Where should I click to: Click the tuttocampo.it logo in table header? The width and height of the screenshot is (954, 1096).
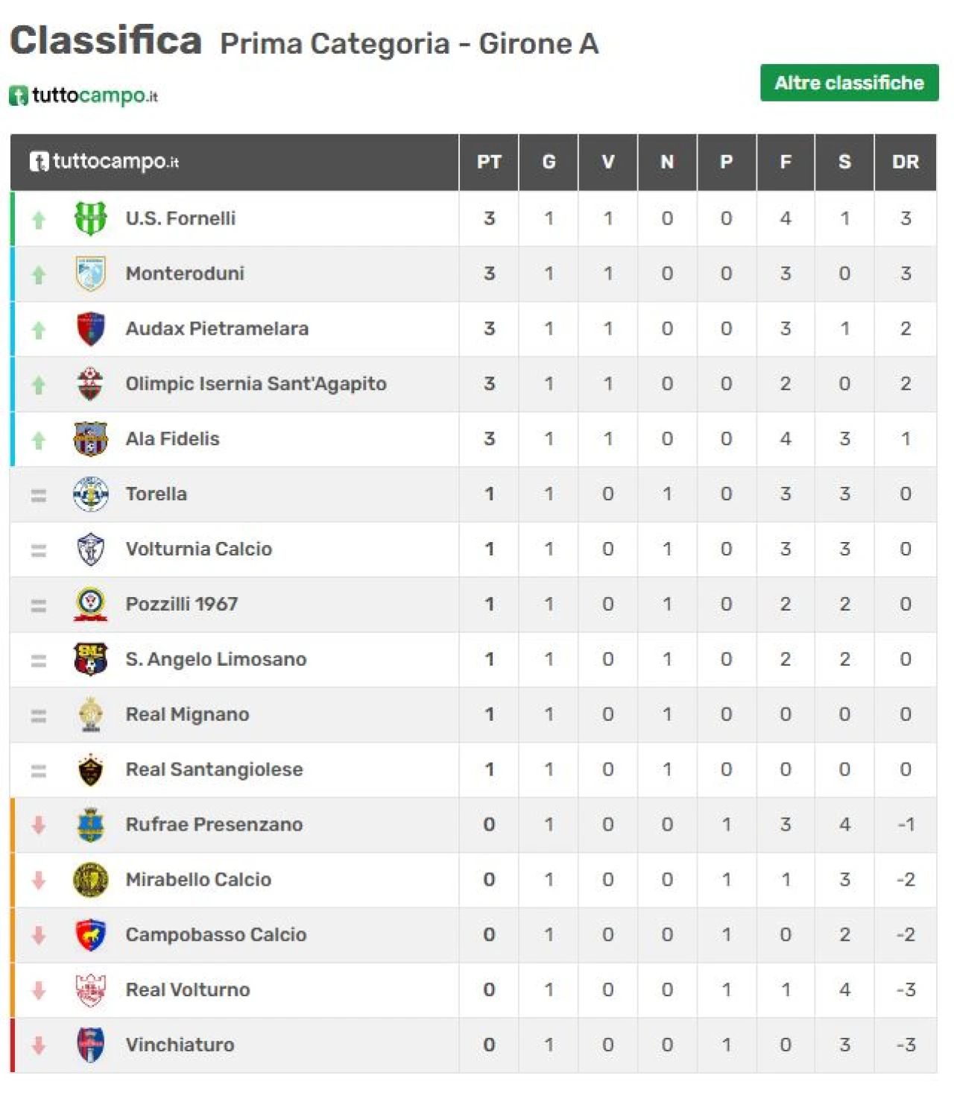coord(104,161)
